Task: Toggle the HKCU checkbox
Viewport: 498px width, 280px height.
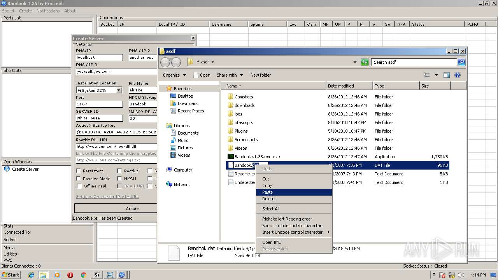Action: pos(119,178)
